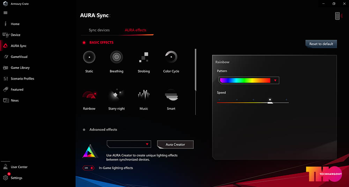Open GameVisual from the sidebar icon
This screenshot has width=349, height=187.
[x=6, y=57]
